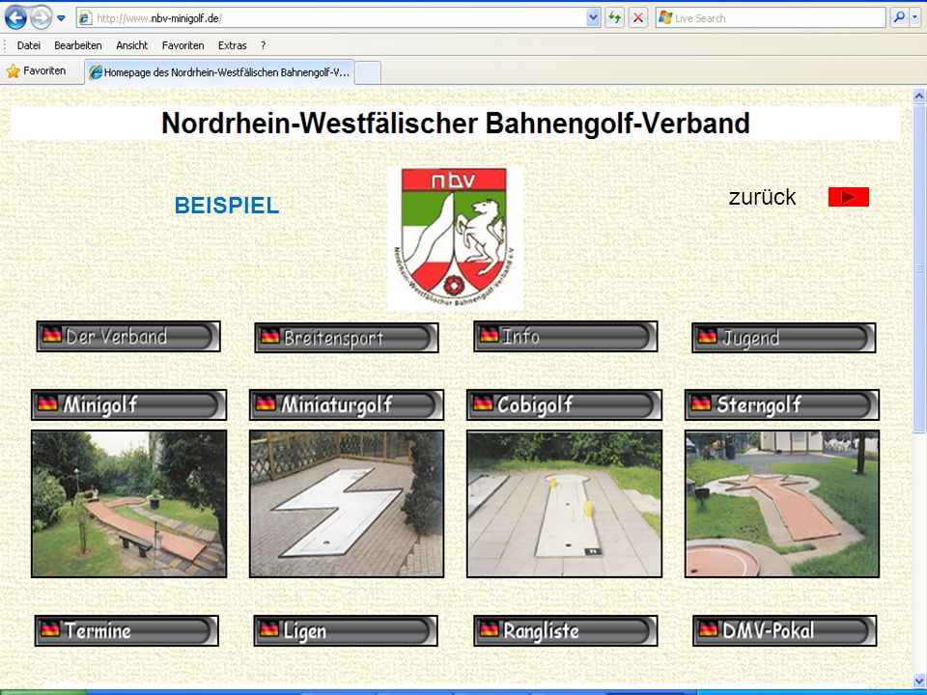Click the browser Back arrow button

coord(15,18)
